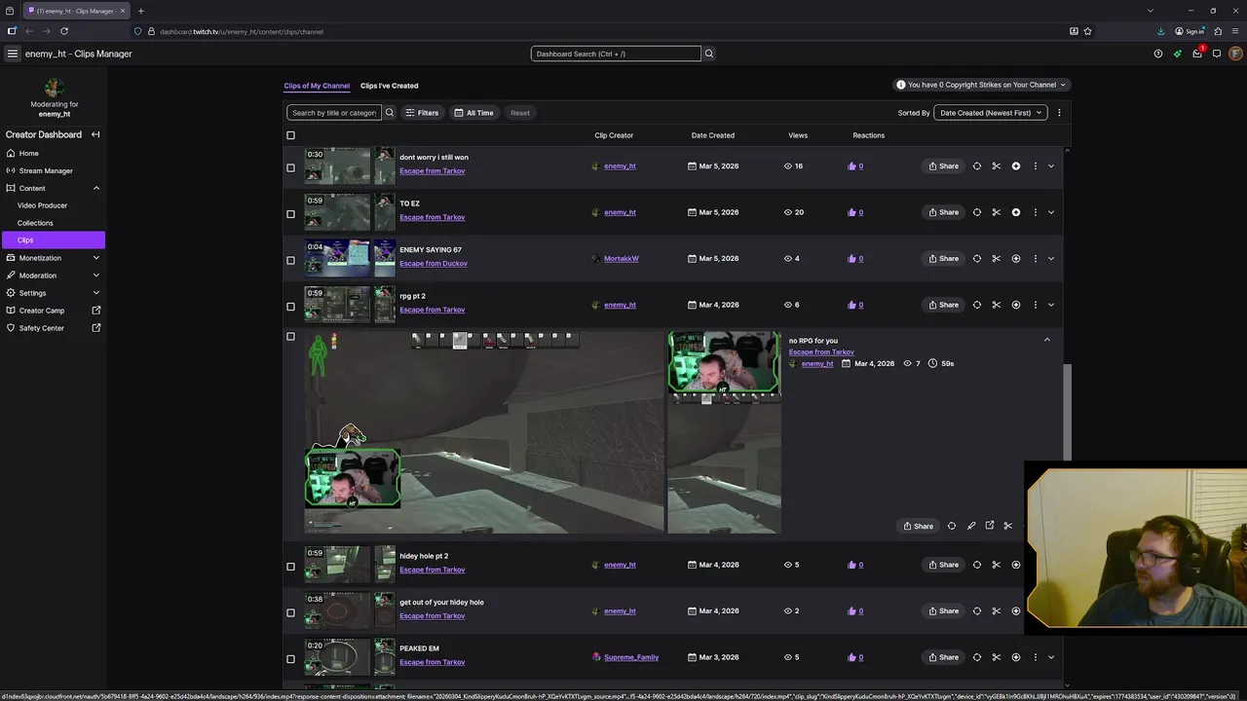The height and width of the screenshot is (701, 1247).
Task: Click scissors icon for 'hidey hole pt 2'
Action: 996,565
